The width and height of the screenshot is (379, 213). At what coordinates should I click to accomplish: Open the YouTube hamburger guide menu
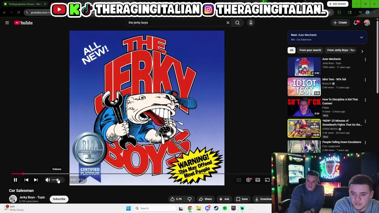click(x=7, y=23)
